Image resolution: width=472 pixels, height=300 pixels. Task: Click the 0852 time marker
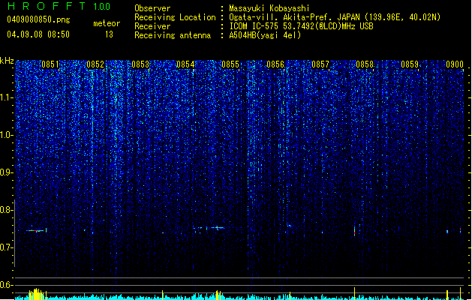coord(95,64)
